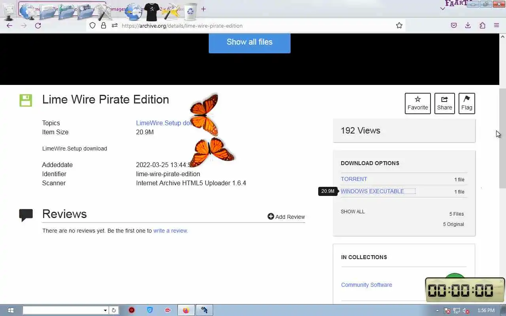Viewport: 506px width, 316px height.
Task: Click the green floppy disk software icon
Action: pos(26,100)
